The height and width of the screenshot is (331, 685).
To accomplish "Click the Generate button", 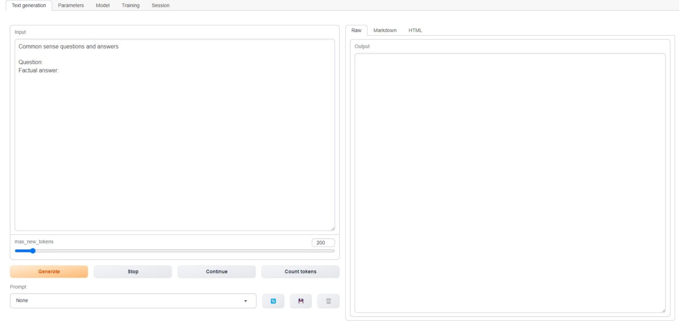I will 49,271.
